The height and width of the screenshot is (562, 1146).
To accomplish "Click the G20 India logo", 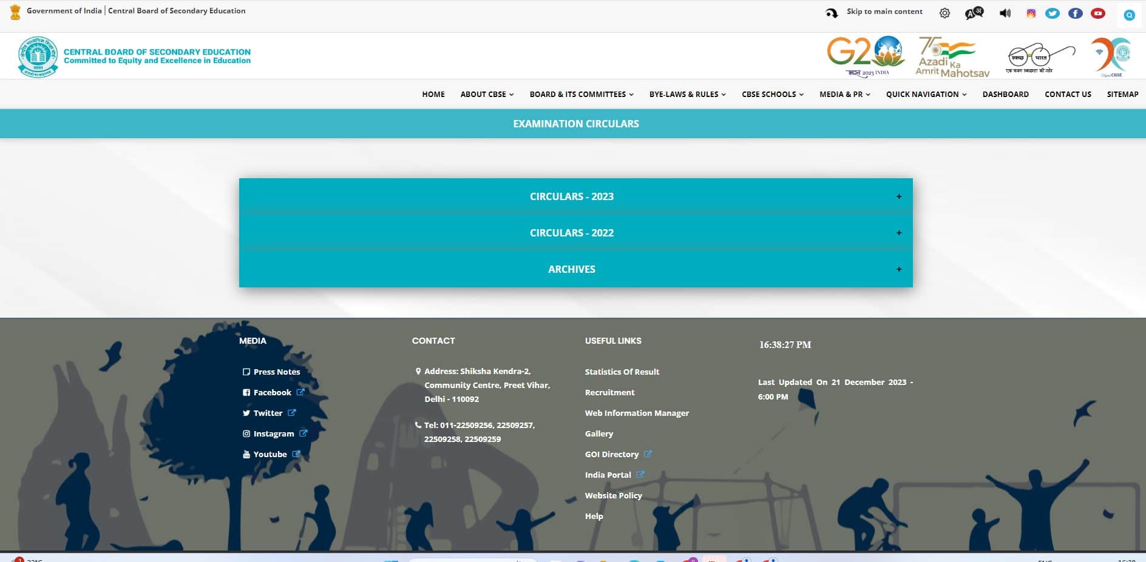I will [866, 55].
